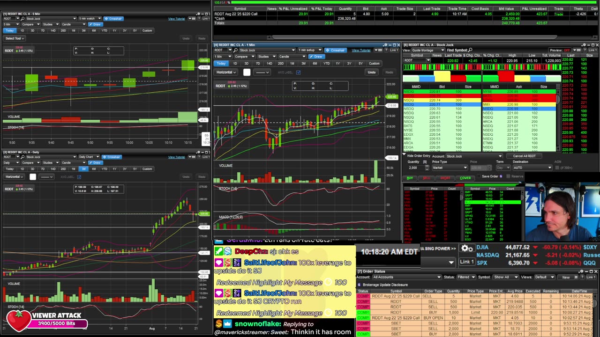Viewport: 600px width, 337px height.
Task: Click the white line color swatch in Daily chart
Action: click(32, 177)
